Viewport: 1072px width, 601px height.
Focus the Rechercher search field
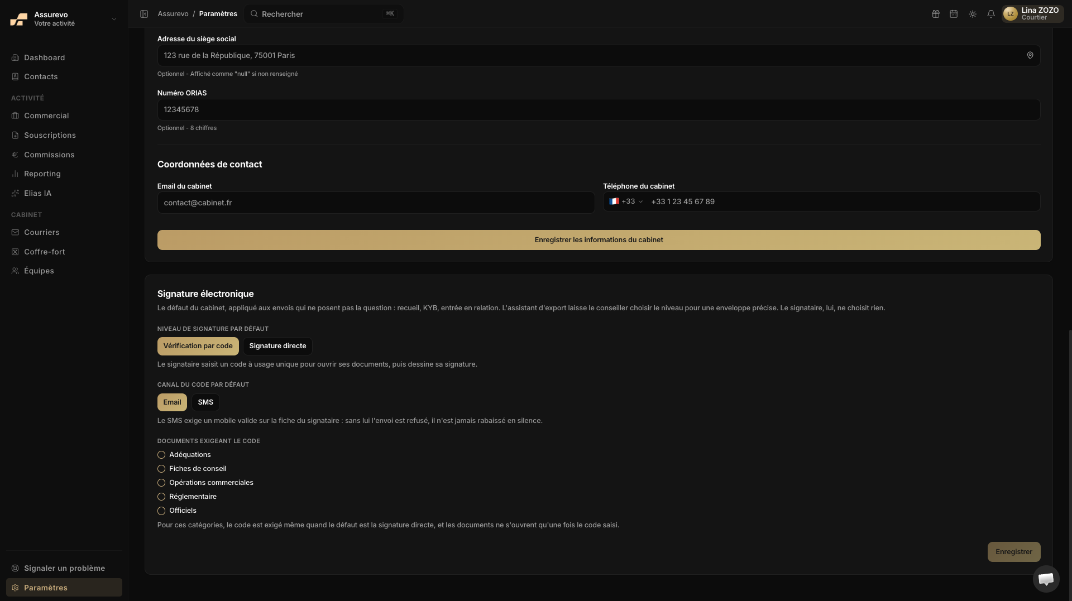coord(324,14)
